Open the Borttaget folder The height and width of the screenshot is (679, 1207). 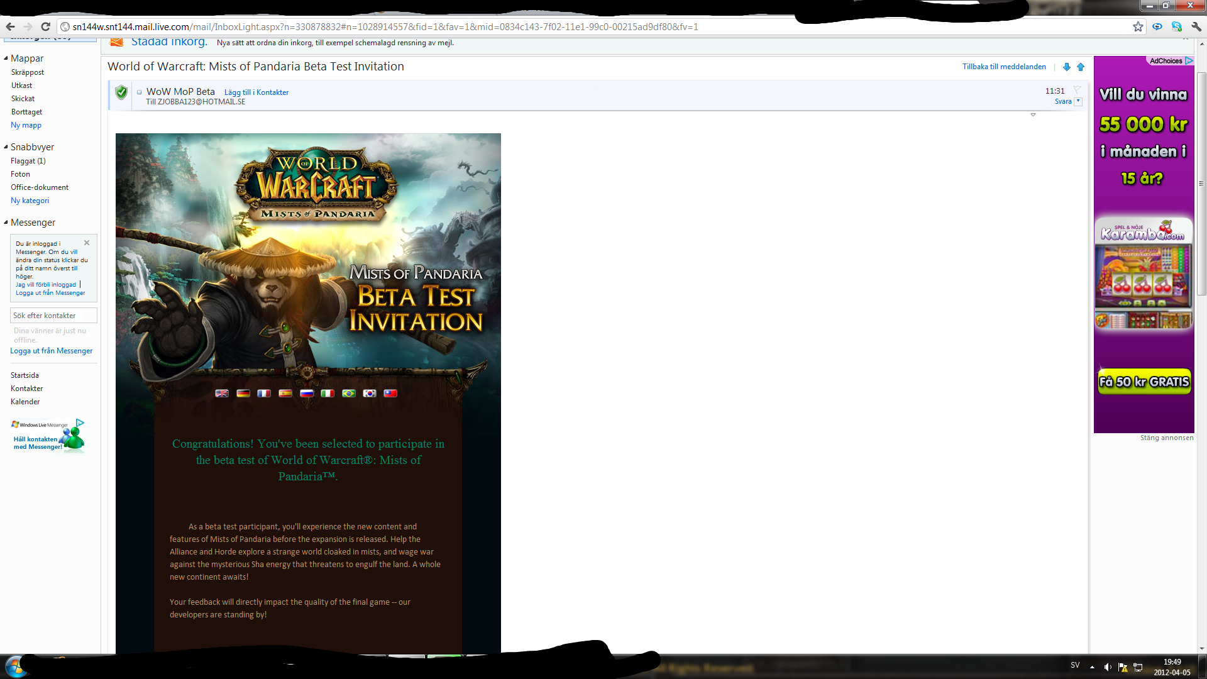tap(26, 112)
